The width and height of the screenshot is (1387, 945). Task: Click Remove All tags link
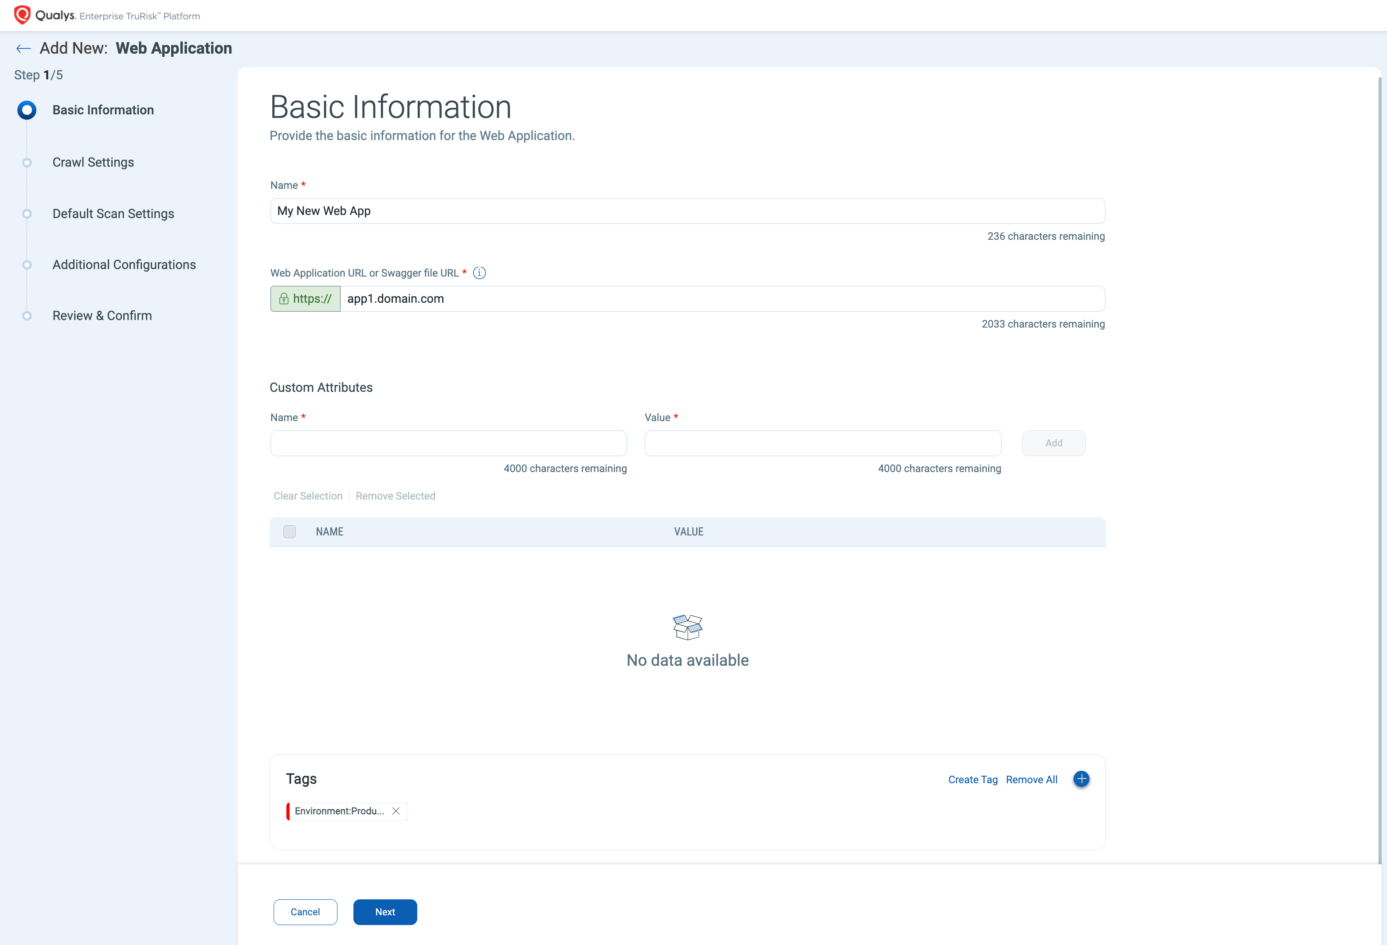1030,779
